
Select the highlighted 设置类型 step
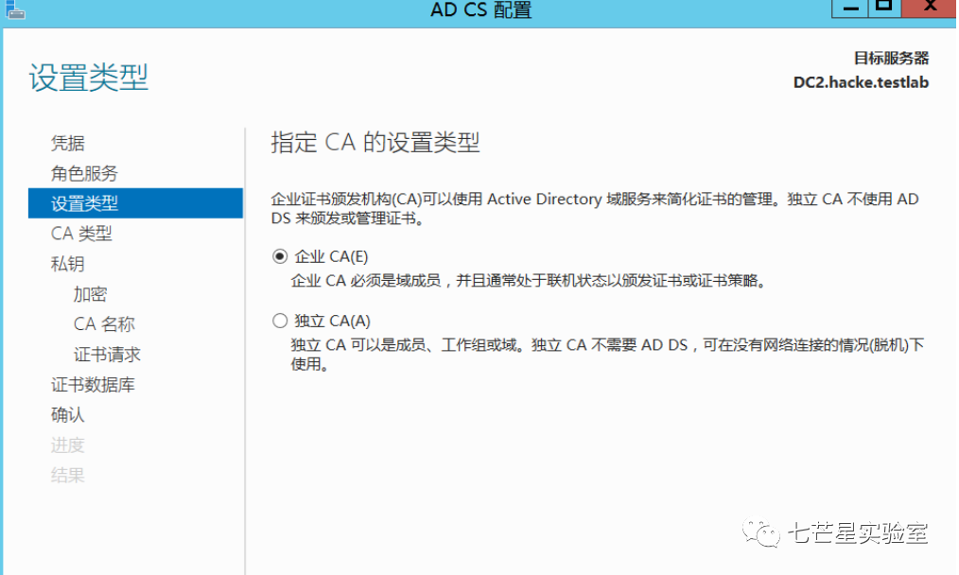tap(135, 203)
